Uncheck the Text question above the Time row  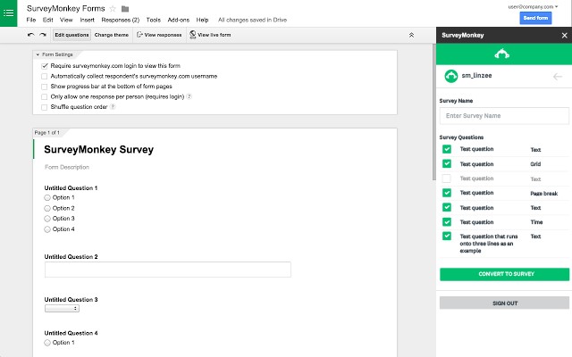[447, 207]
